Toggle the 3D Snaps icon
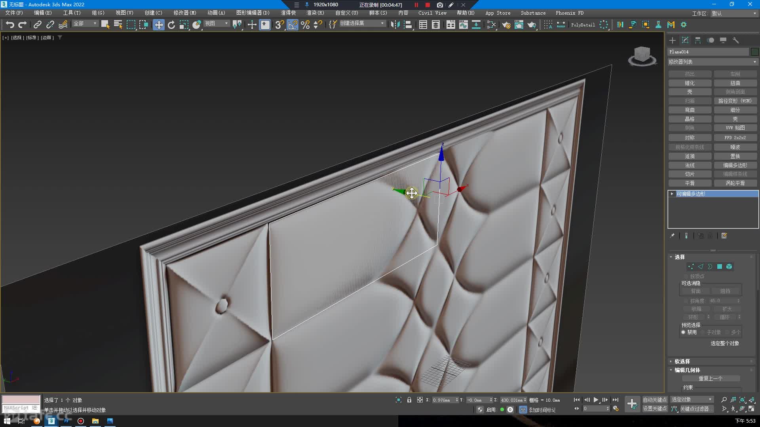The height and width of the screenshot is (427, 760). click(x=279, y=25)
